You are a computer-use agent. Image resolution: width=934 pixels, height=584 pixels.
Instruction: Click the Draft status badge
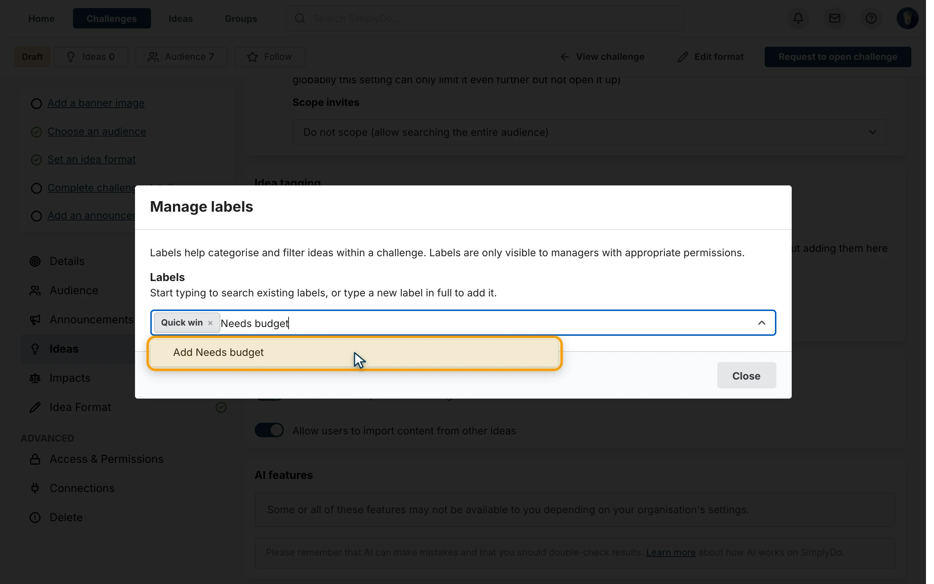pyautogui.click(x=32, y=57)
